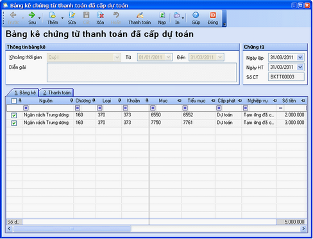The image size is (313, 239).
Task: Click the Mục column filter icon
Action: tap(153, 108)
